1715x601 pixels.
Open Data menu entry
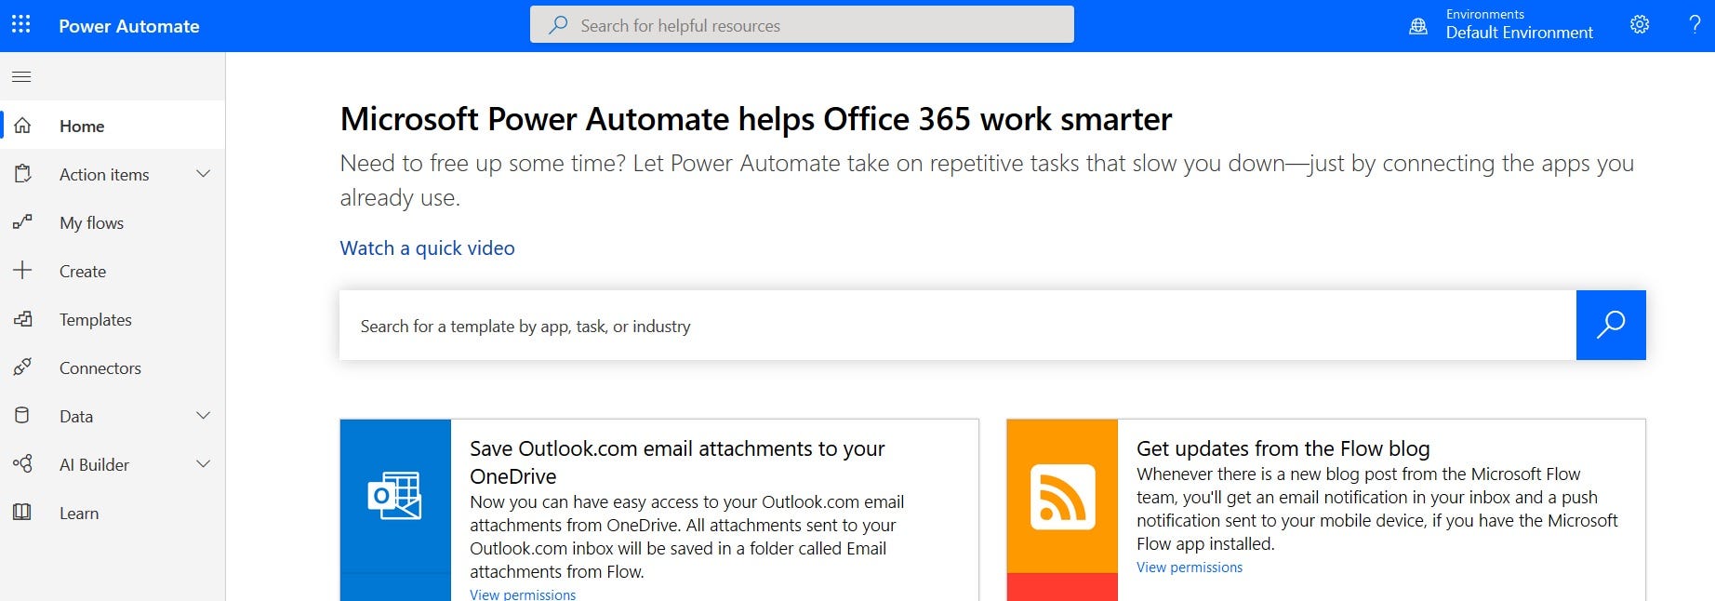click(x=113, y=416)
